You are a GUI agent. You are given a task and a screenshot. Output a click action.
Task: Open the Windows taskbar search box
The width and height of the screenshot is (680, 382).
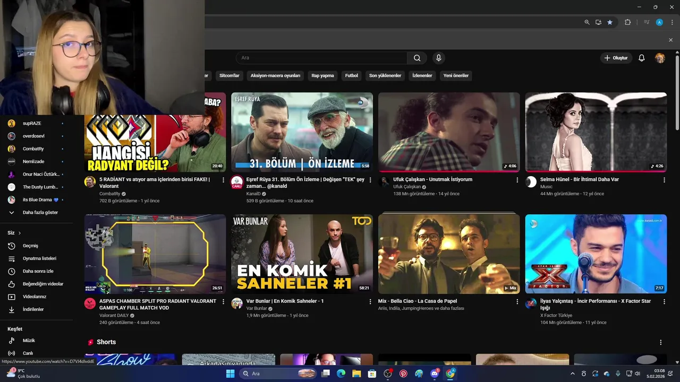278,374
